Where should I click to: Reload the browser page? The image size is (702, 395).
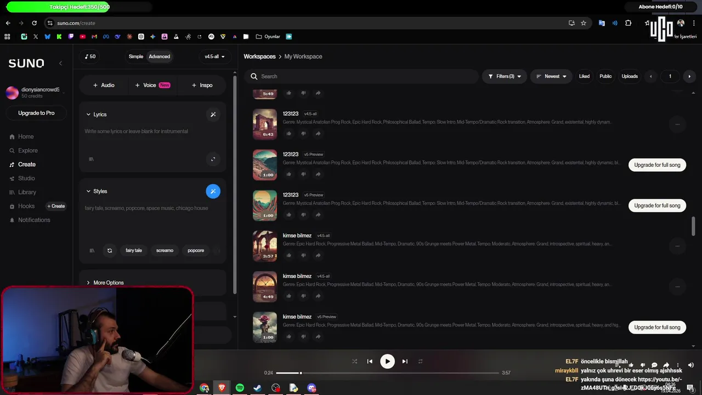[x=34, y=23]
